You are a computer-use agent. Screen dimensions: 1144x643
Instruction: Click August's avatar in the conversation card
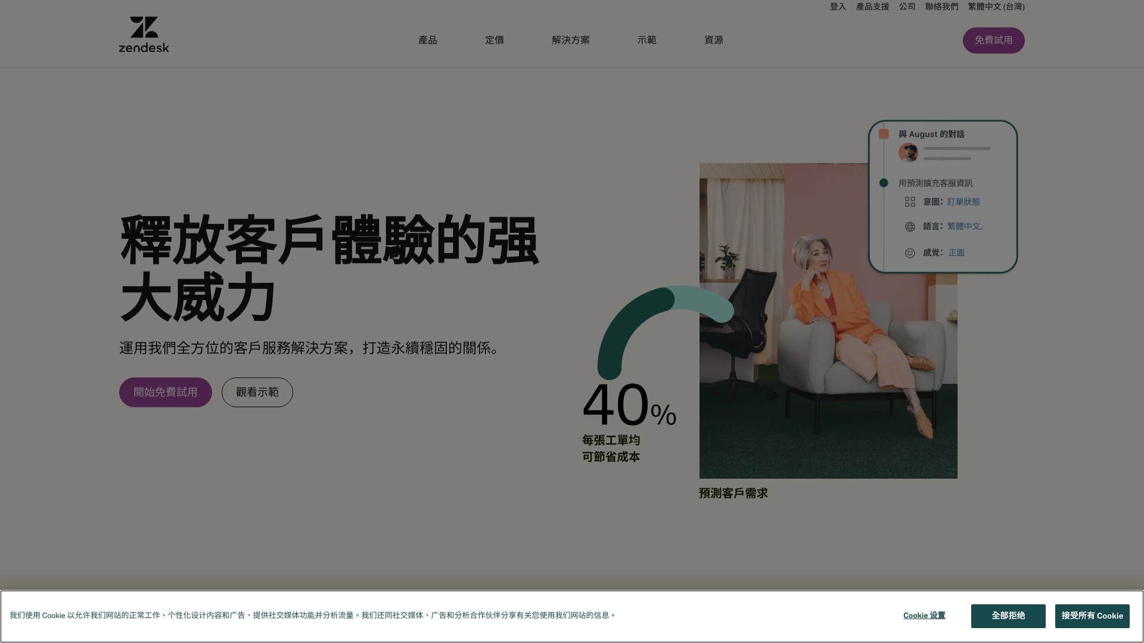tap(908, 152)
